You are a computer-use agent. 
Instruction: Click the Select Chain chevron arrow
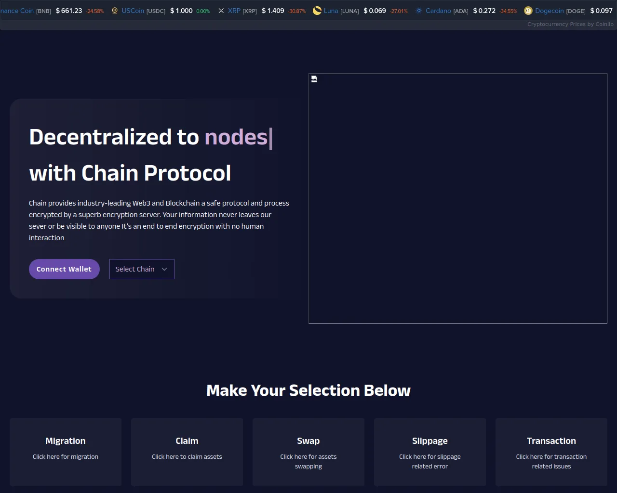[x=164, y=269]
